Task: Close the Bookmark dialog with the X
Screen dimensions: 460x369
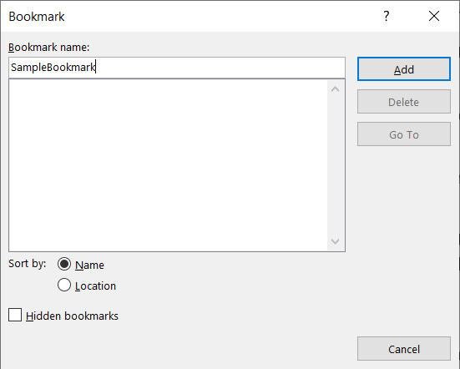Action: pyautogui.click(x=434, y=16)
